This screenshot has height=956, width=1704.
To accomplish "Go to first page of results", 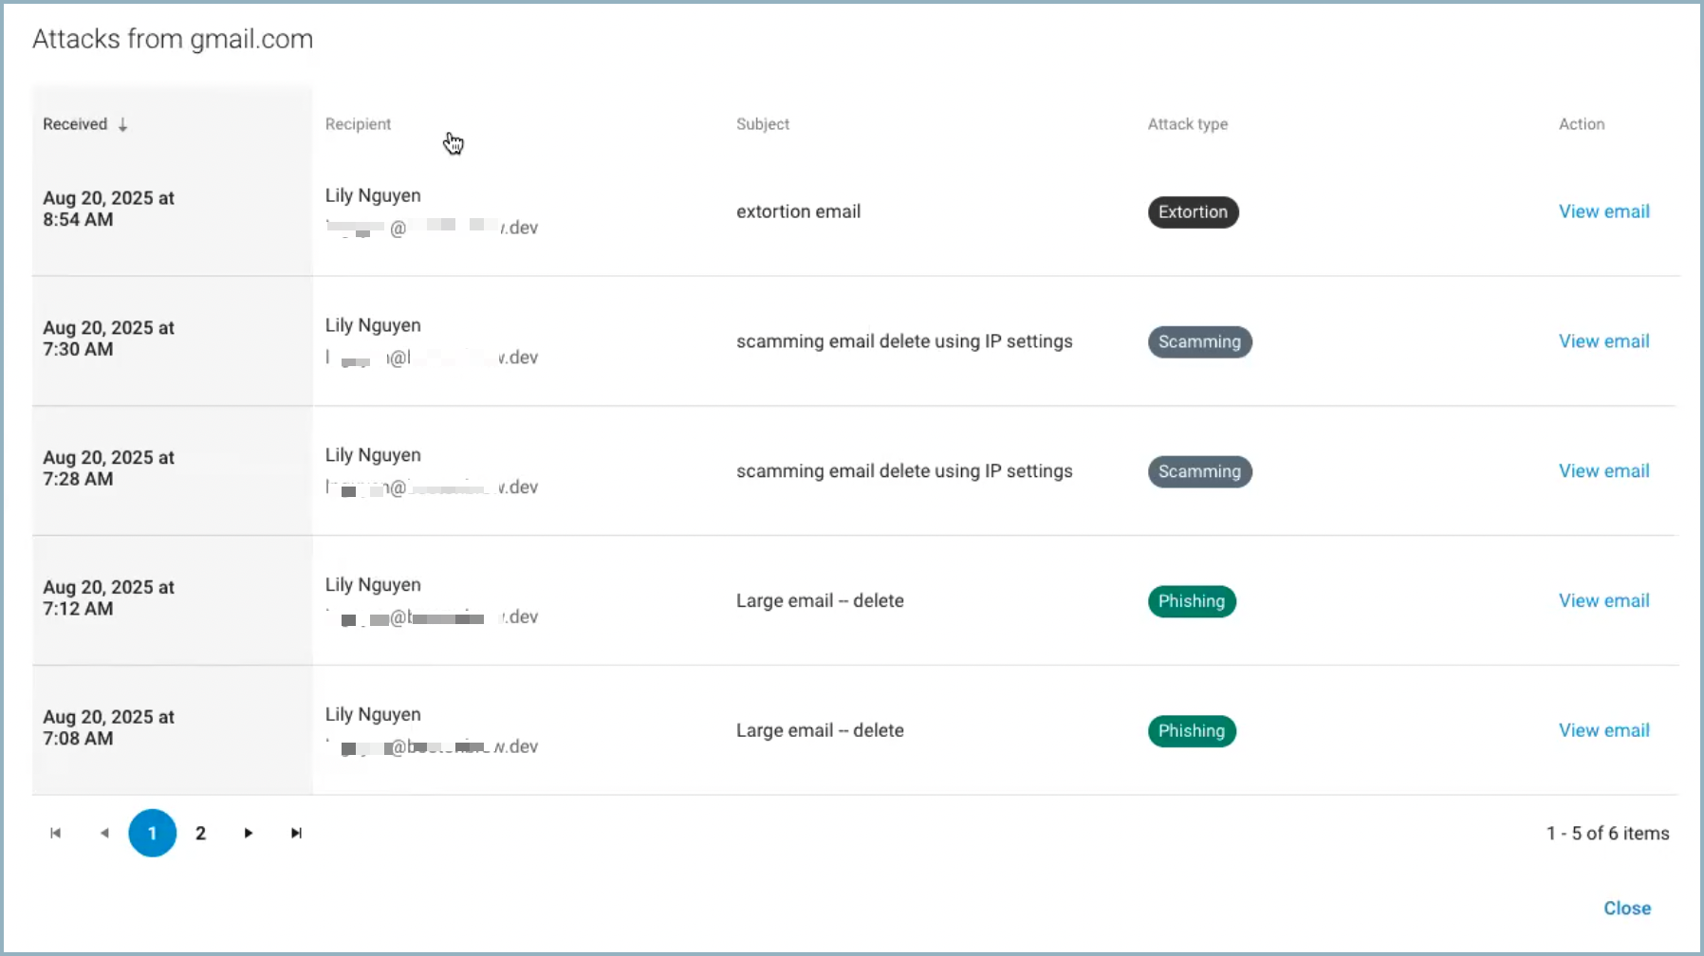I will (x=56, y=833).
